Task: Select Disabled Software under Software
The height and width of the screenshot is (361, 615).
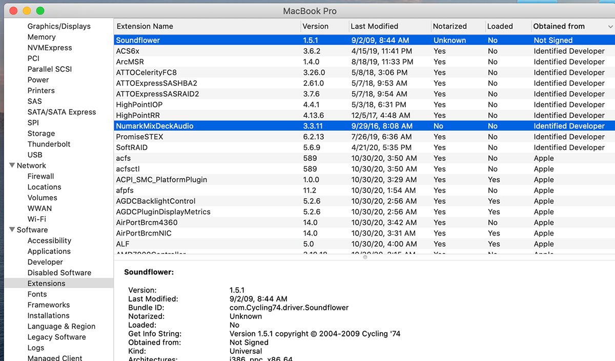Action: pos(60,272)
